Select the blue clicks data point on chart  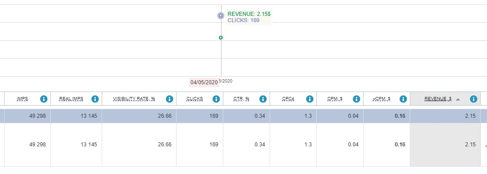[221, 15]
